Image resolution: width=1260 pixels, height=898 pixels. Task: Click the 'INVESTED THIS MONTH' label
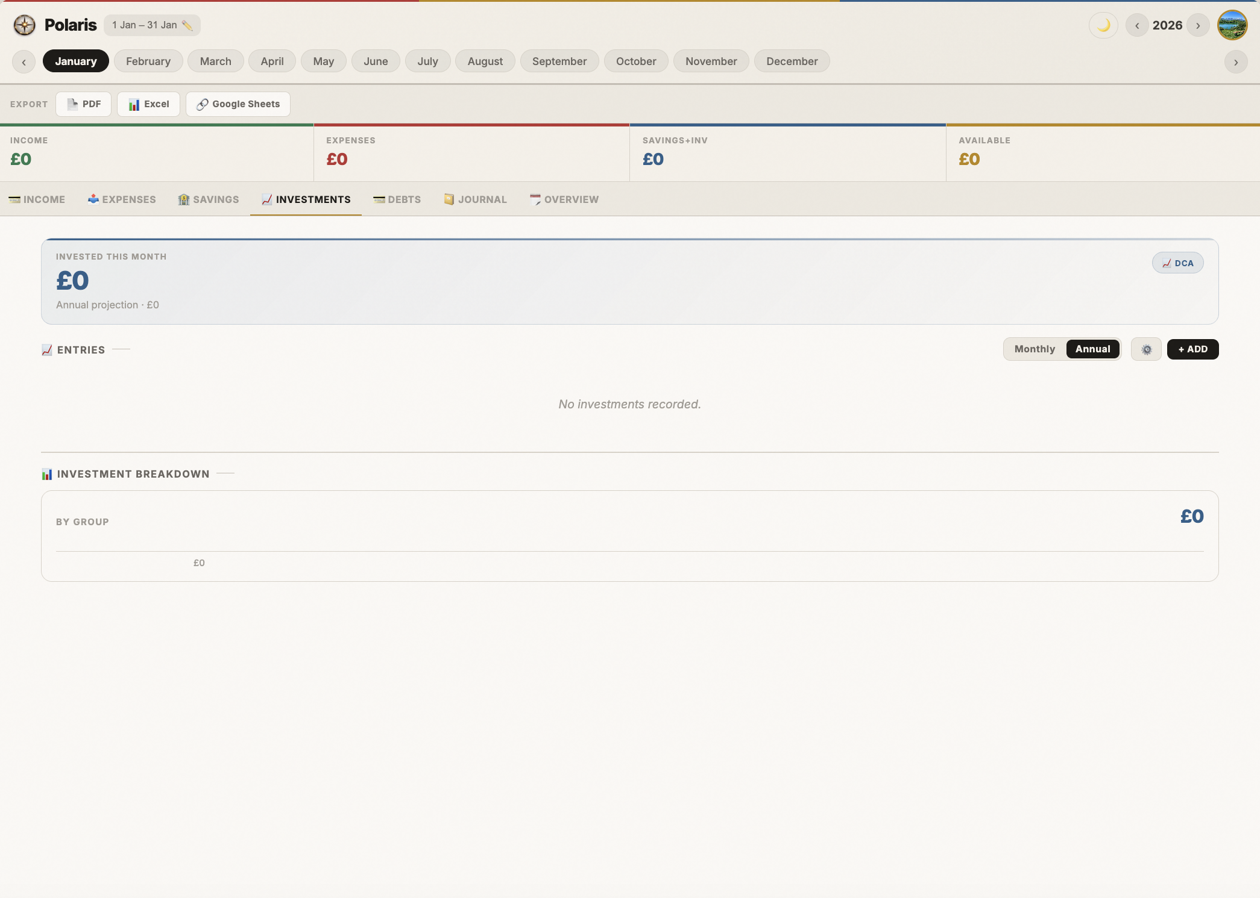tap(111, 257)
